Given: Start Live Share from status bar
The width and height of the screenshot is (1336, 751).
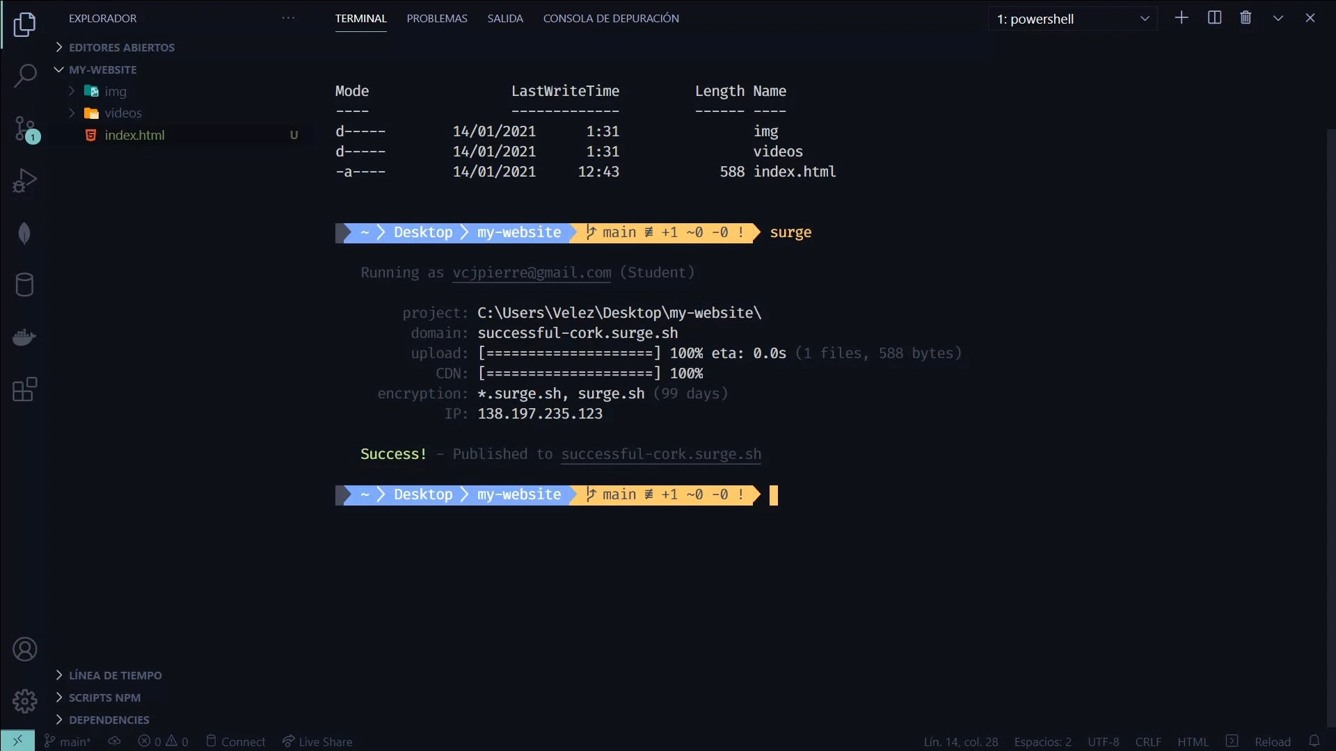Looking at the screenshot, I should pyautogui.click(x=317, y=741).
